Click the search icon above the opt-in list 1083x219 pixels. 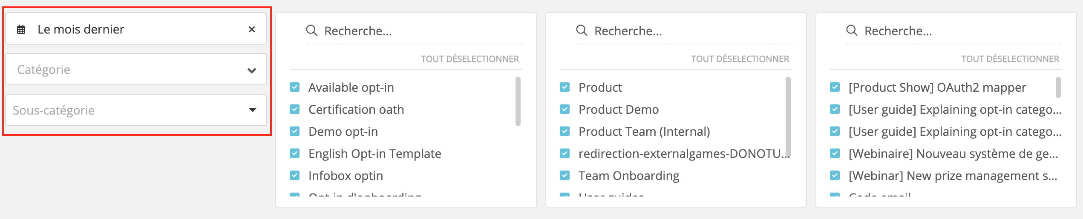coord(312,31)
